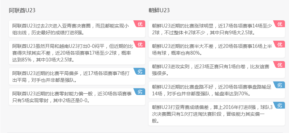Click the 优 badge on the 朝鲜U23 涨球明显 card
Viewport: 289px width, 133px height.
coord(280,24)
